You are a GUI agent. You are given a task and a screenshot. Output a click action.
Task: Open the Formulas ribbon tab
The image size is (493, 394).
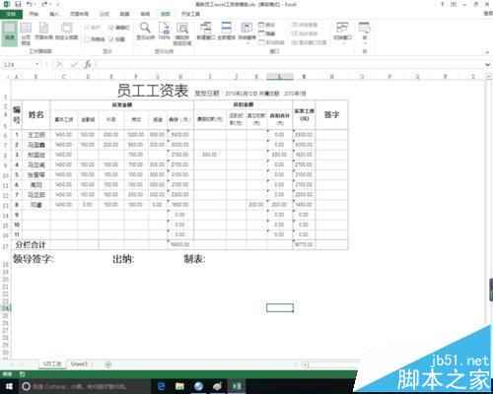point(105,14)
